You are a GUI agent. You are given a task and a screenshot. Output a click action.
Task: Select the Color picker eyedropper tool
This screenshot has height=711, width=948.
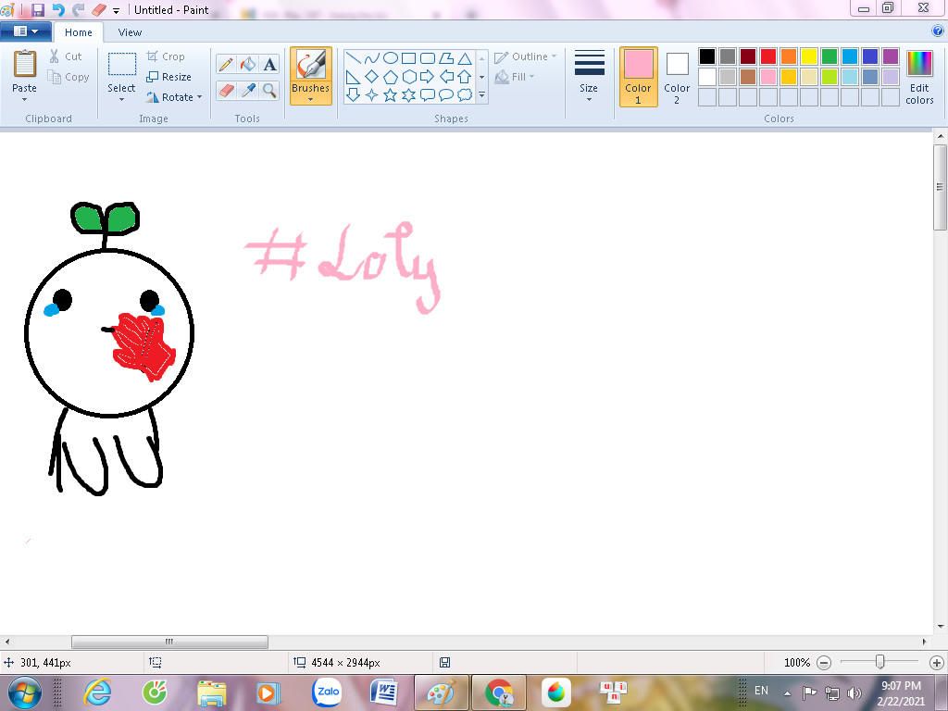point(248,91)
